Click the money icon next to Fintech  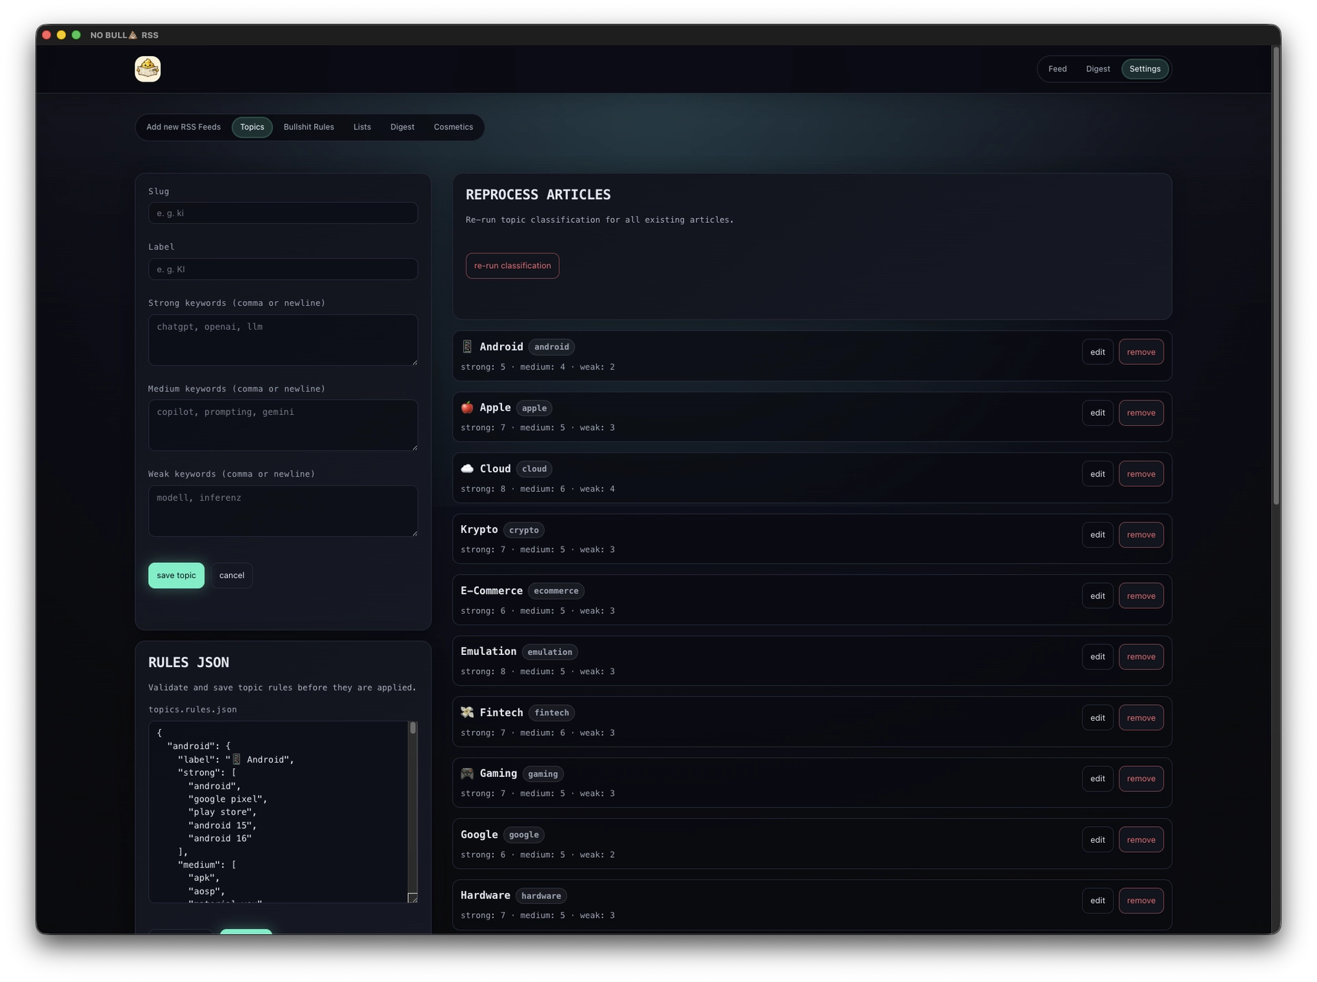[x=467, y=712]
